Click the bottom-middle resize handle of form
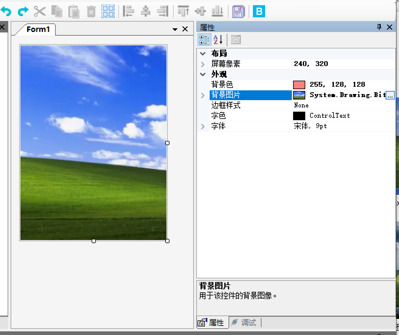This screenshot has height=335, width=399. (x=94, y=241)
